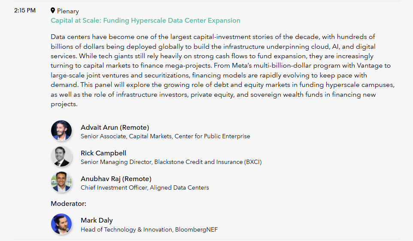Open the Capital at Scale session title link
Image resolution: width=413 pixels, height=241 pixels.
146,21
